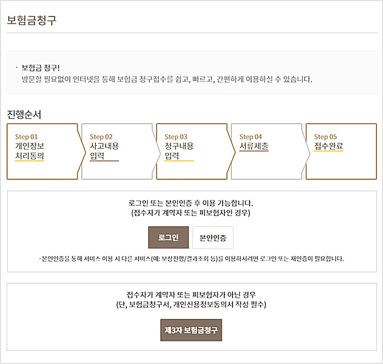
Task: Click the 보험금 청구! notice title
Action: point(40,68)
